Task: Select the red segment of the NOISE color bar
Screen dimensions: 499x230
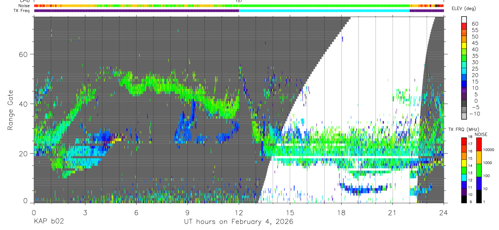Action: coord(479,144)
